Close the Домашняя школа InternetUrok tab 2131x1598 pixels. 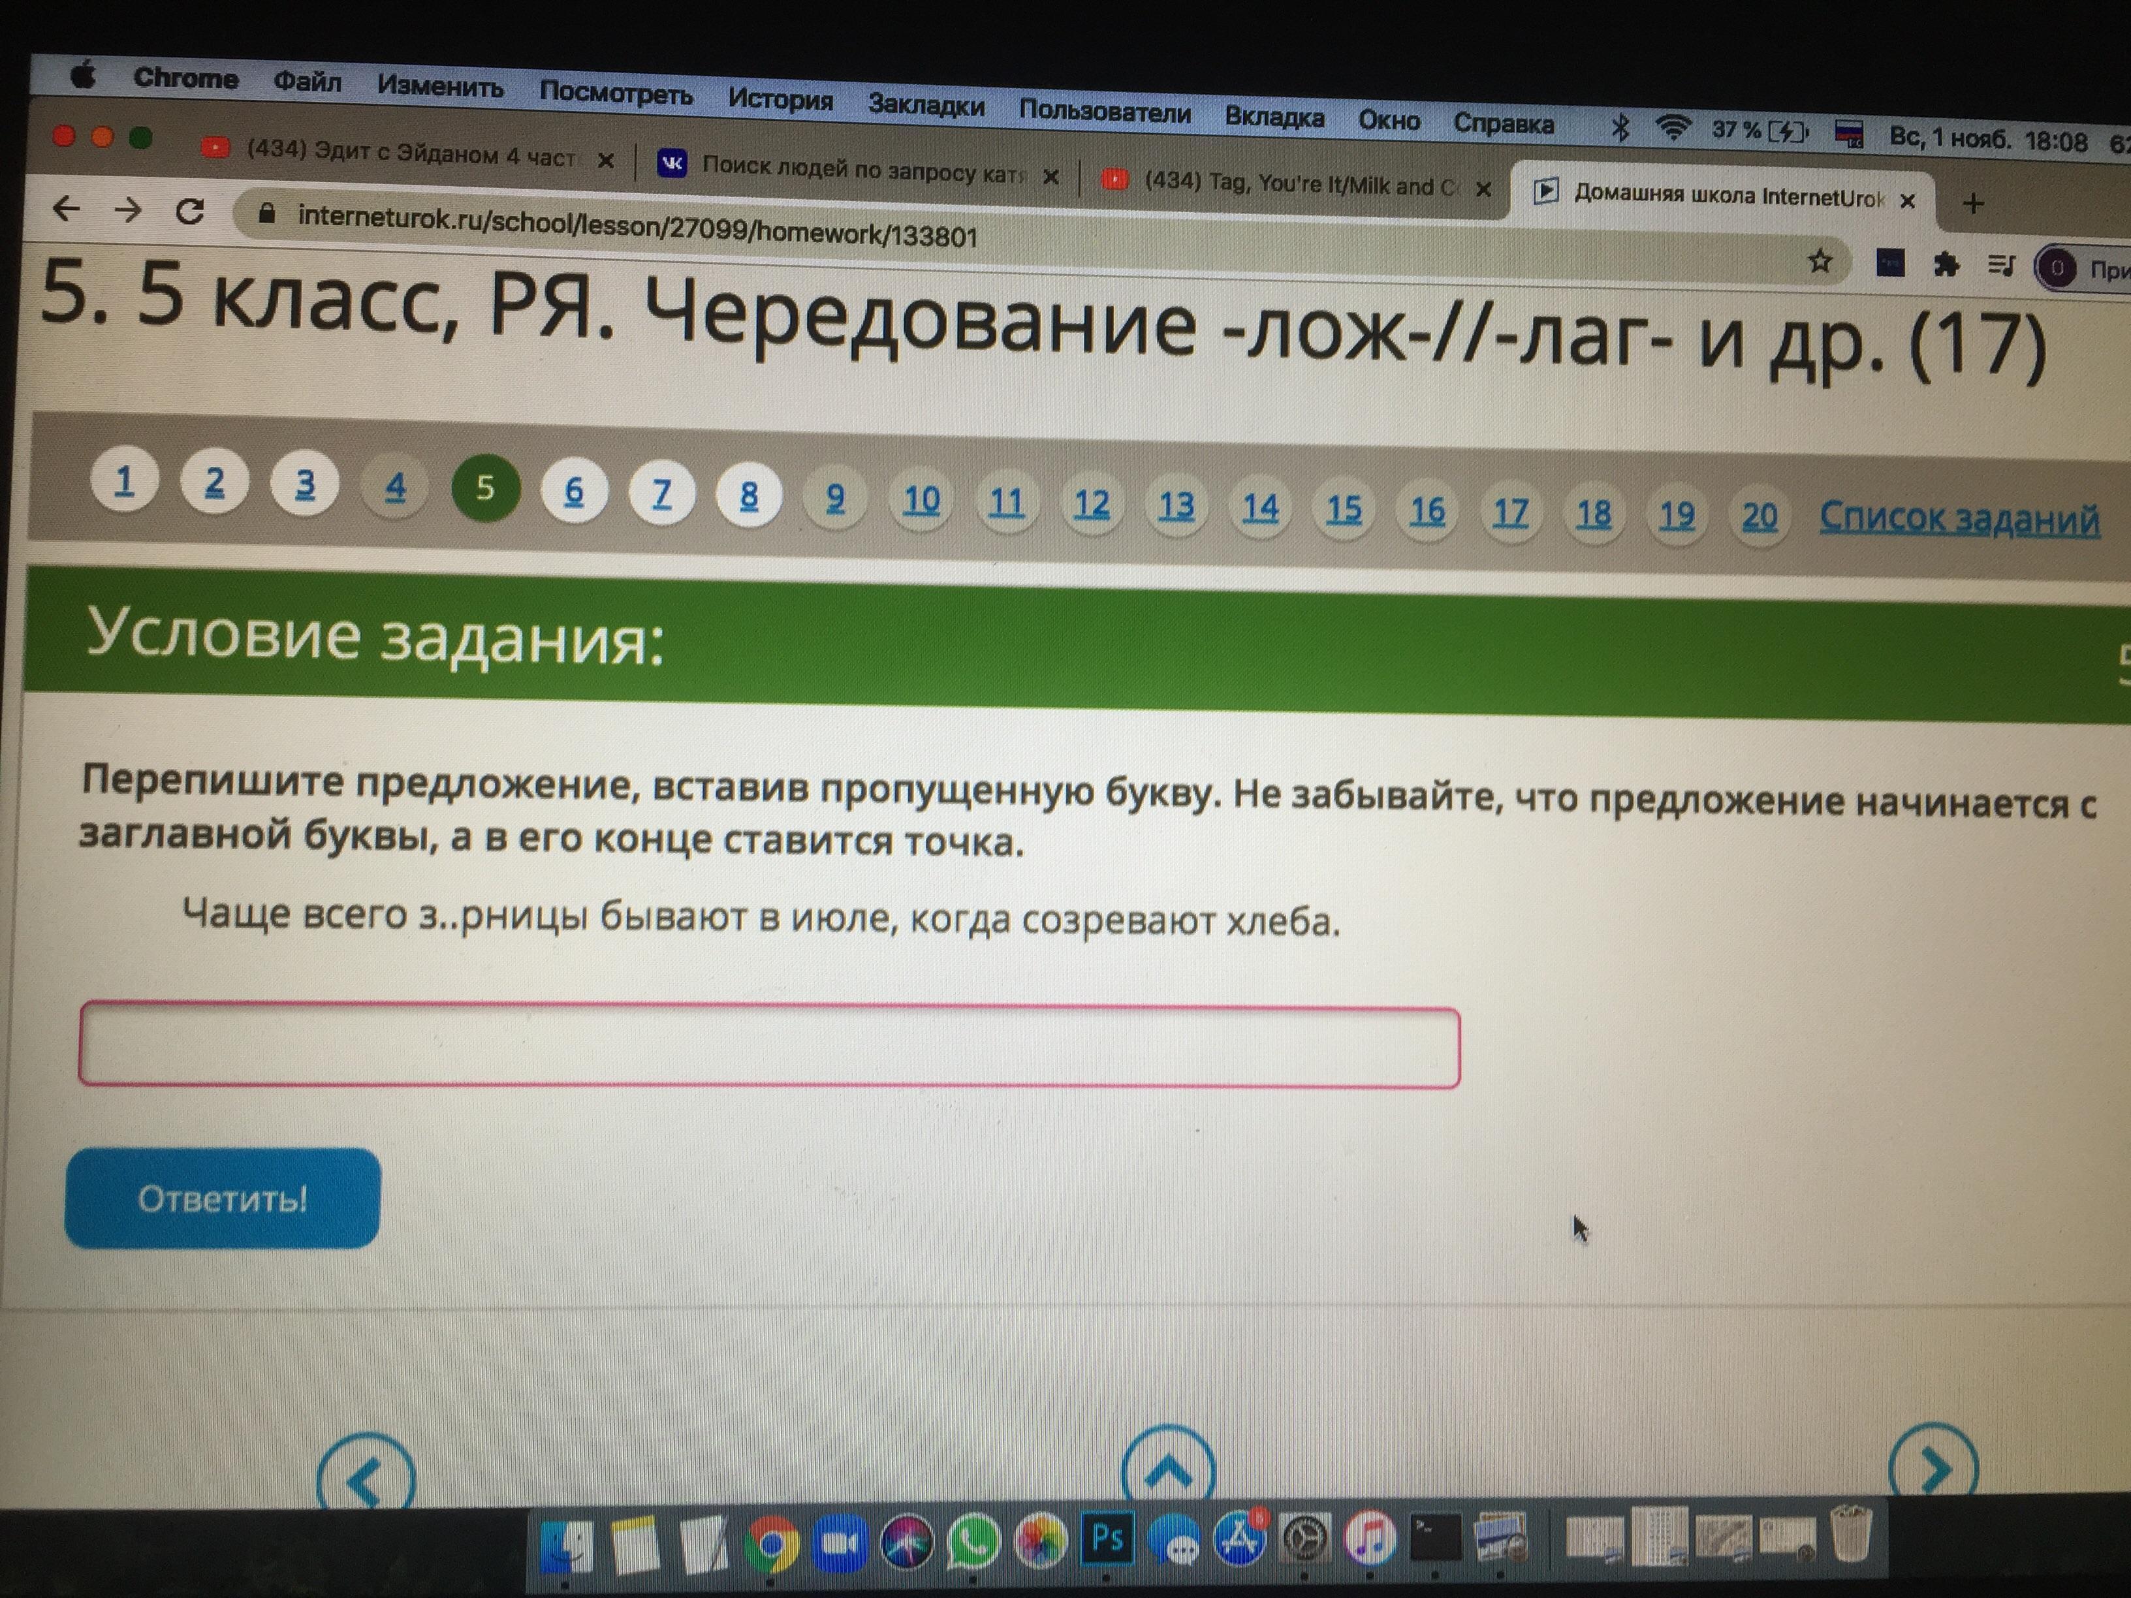[1906, 200]
